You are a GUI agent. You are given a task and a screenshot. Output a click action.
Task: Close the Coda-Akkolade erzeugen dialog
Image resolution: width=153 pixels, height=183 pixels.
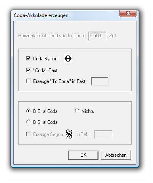[x=128, y=13]
